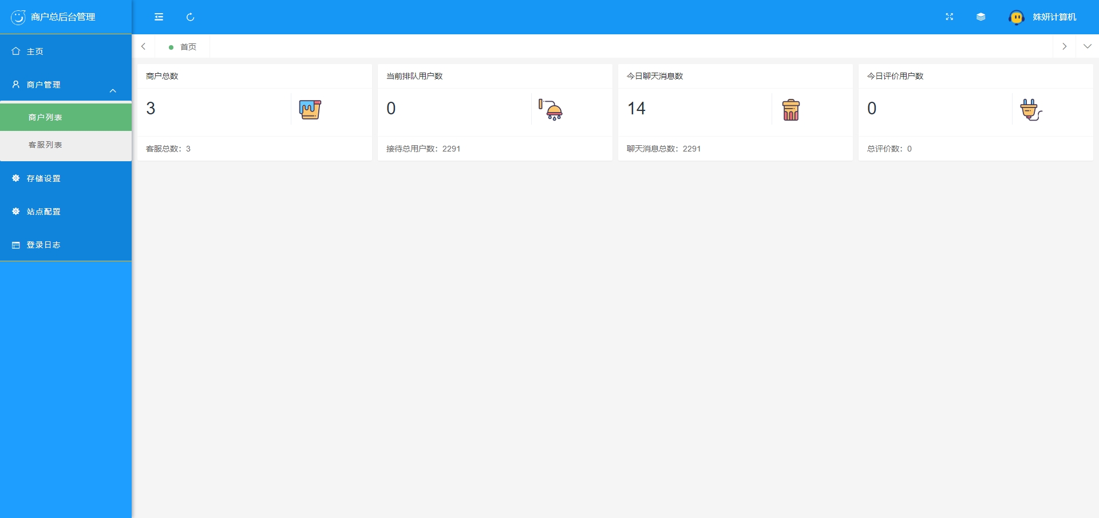This screenshot has height=518, width=1099.
Task: Toggle the sidebar collapse icon
Action: click(x=159, y=17)
